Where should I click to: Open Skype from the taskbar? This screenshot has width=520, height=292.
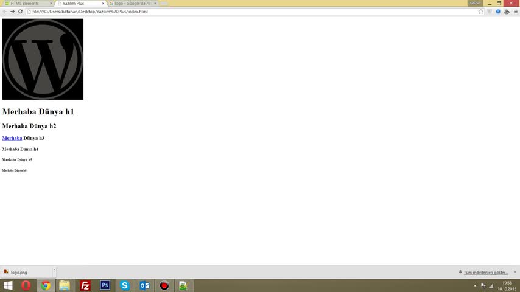click(125, 285)
